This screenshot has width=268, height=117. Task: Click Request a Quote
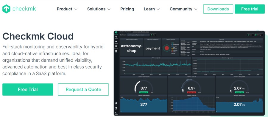83,90
